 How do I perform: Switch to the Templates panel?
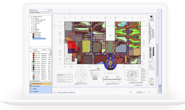click(40, 91)
